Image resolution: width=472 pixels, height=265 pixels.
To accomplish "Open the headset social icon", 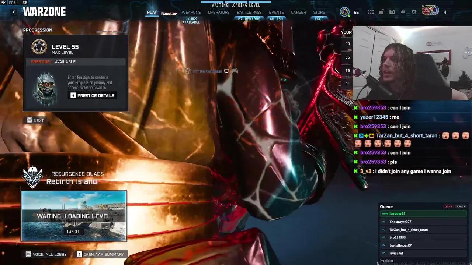I will tap(392, 12).
